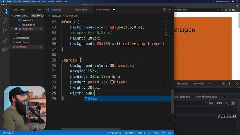Open style.css breadcrumb dropdown
This screenshot has height=135, width=240.
[x=55, y=15]
